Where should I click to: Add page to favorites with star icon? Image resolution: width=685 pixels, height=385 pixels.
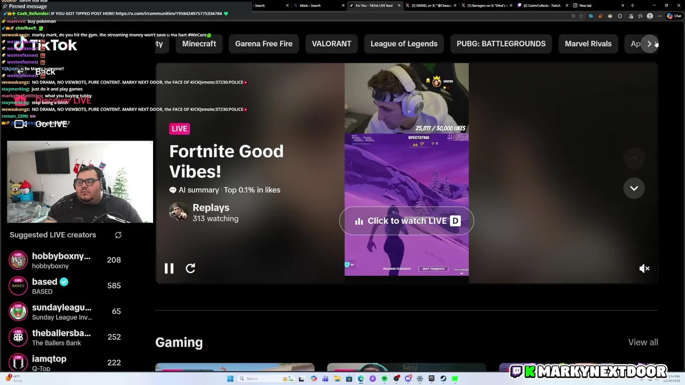581,16
